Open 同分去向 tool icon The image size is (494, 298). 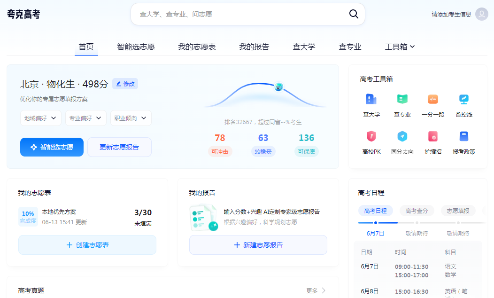click(x=402, y=136)
